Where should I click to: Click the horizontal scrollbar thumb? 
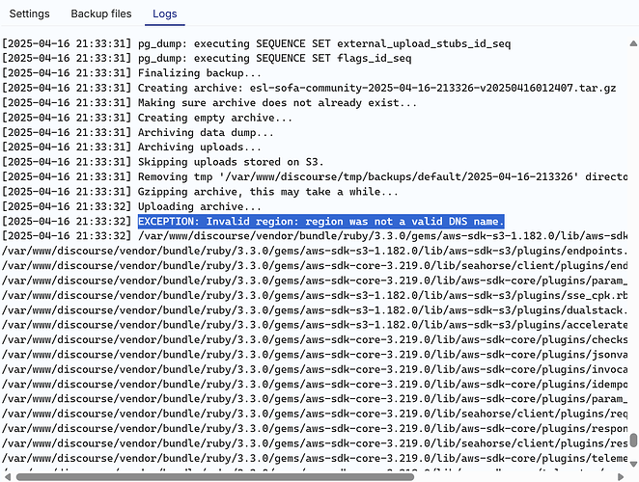[x=214, y=477]
